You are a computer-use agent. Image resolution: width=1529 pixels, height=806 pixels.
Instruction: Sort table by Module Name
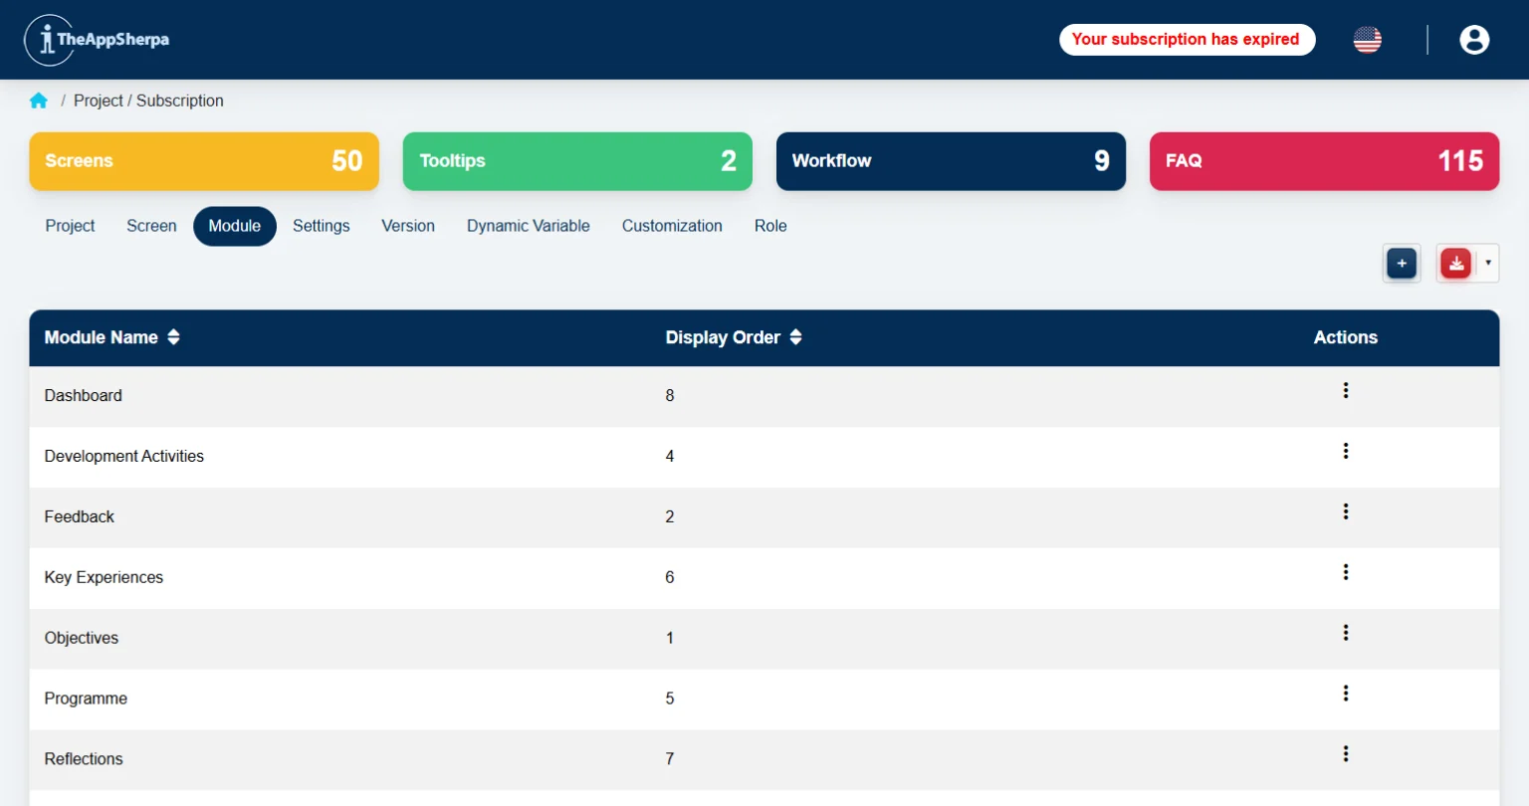(x=173, y=337)
